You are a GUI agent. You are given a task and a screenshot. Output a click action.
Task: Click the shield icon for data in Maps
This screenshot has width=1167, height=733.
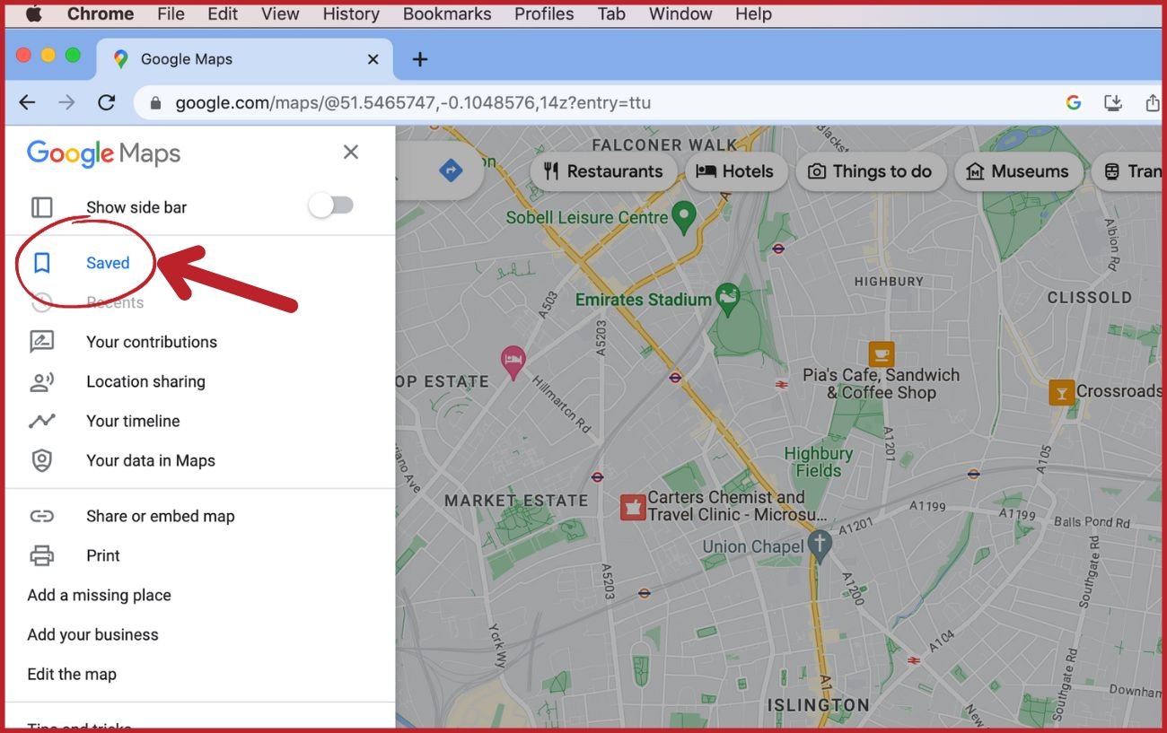pos(41,460)
